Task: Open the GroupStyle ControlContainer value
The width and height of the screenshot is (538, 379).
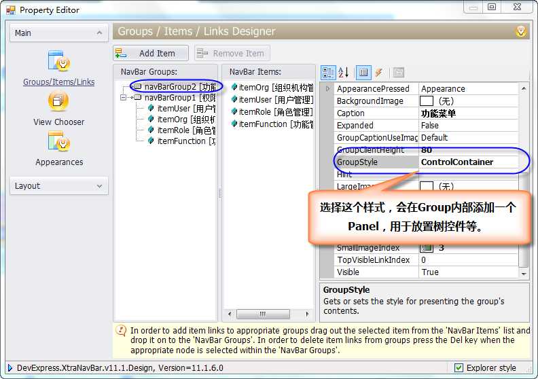Action: (x=468, y=162)
